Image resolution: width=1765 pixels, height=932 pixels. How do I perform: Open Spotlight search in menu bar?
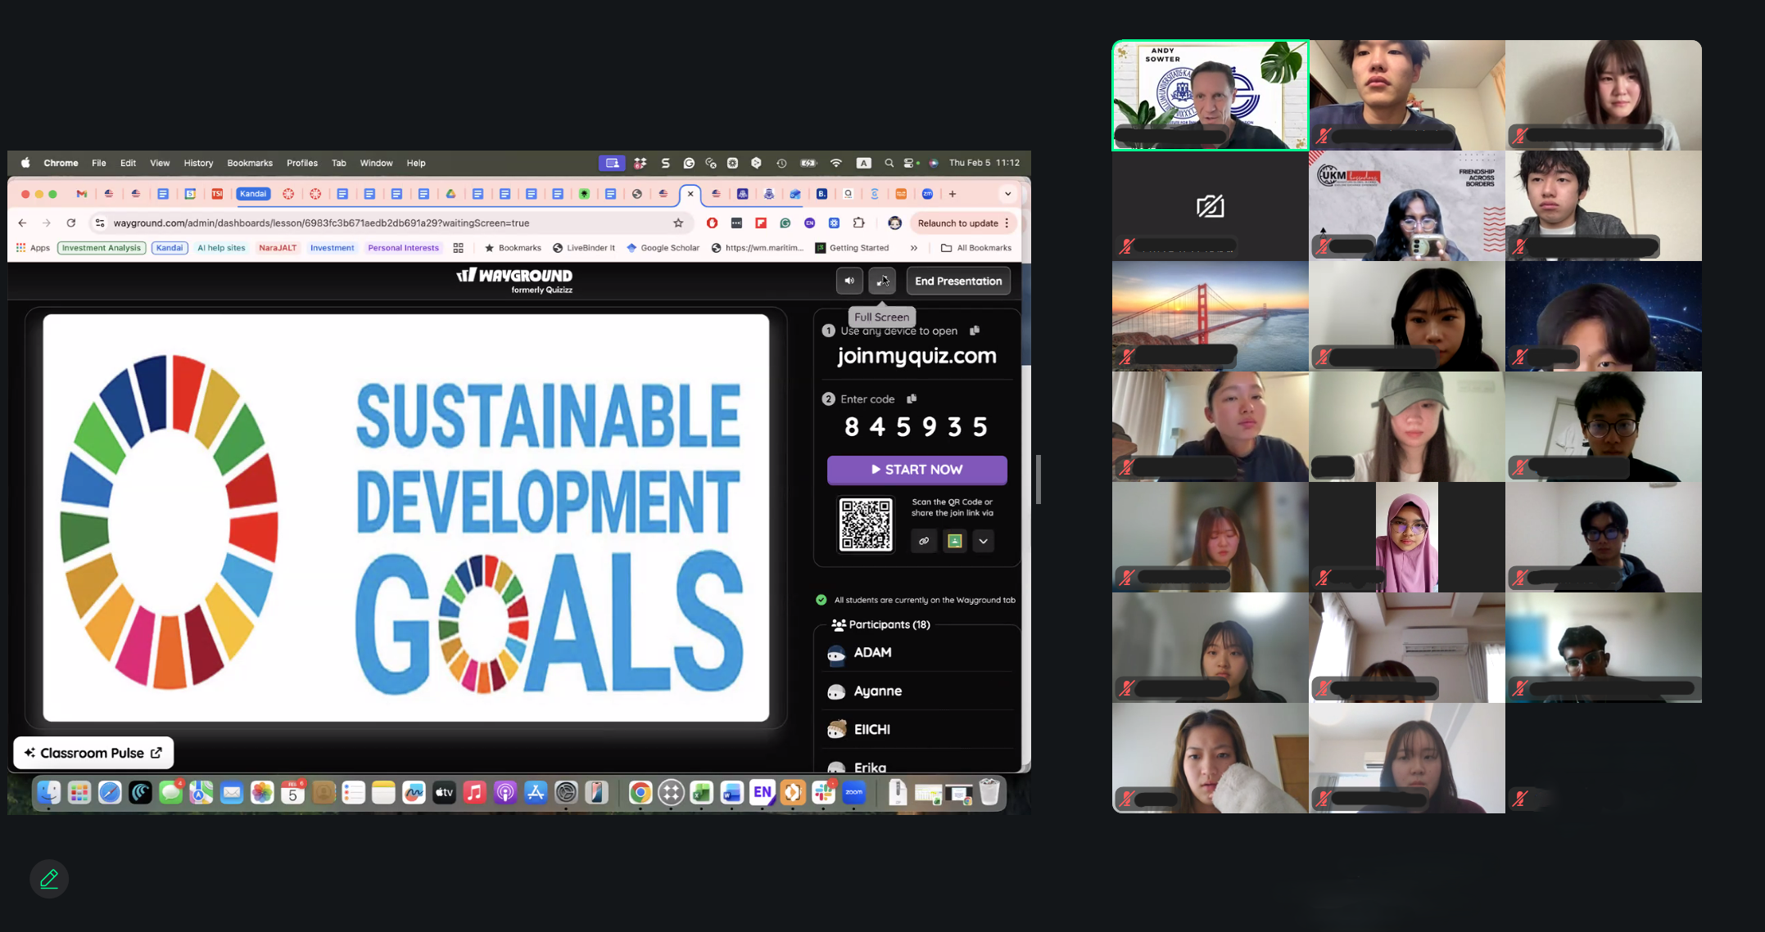click(889, 163)
